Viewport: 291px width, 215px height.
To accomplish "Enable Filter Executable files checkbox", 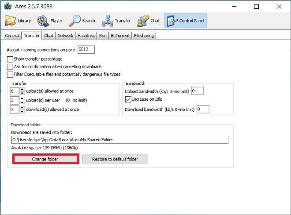I will pos(10,74).
